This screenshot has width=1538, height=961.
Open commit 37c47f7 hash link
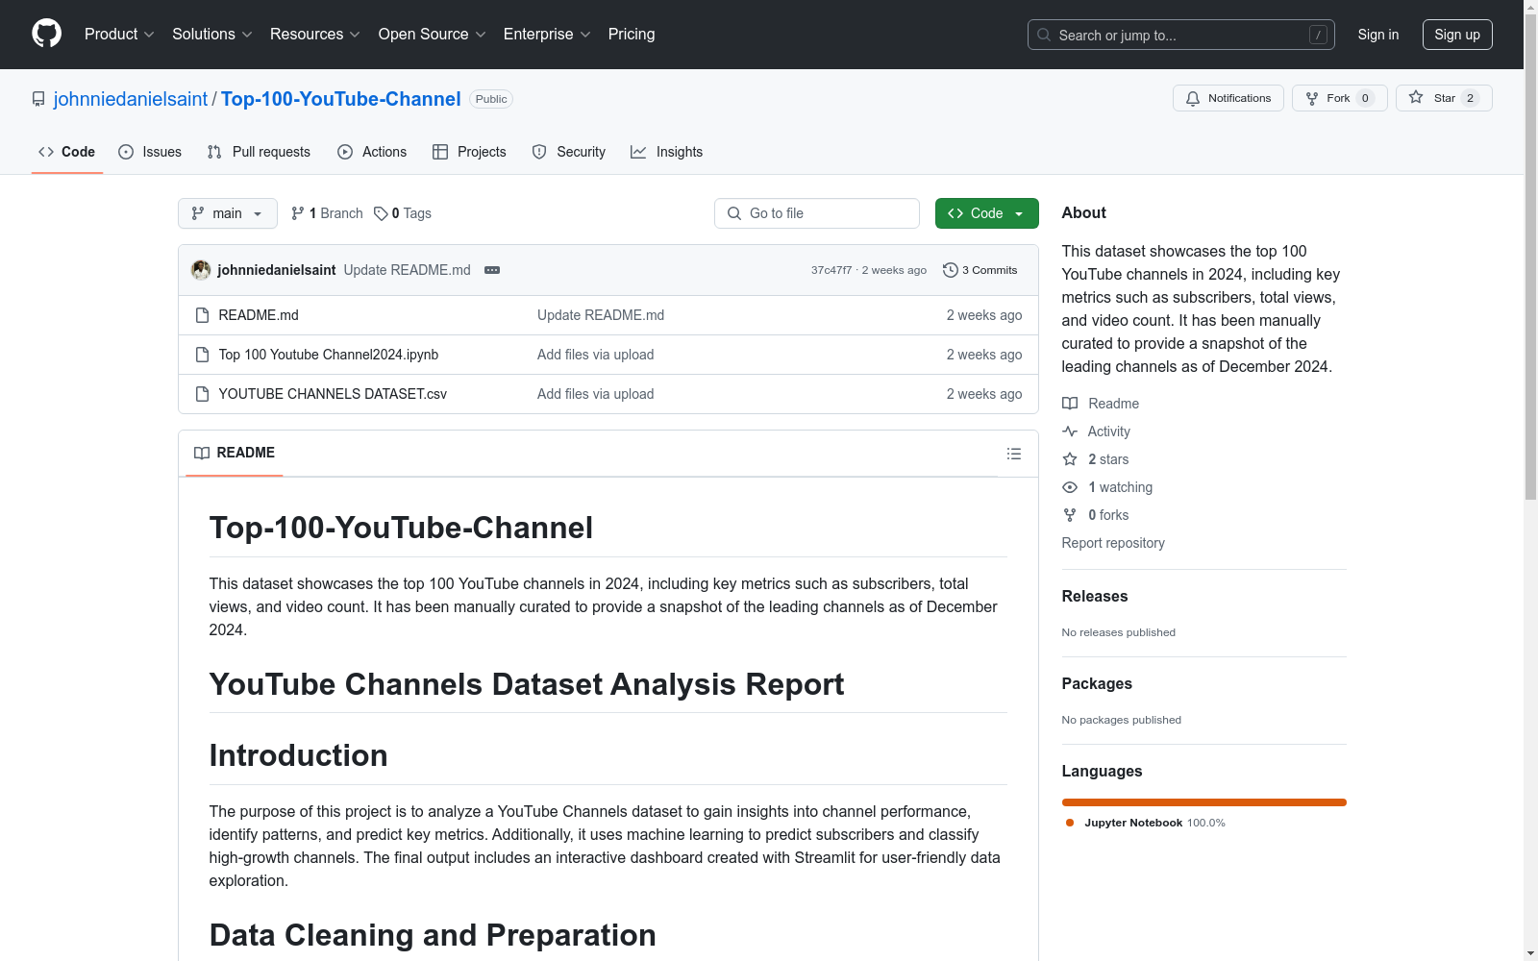[x=831, y=270]
